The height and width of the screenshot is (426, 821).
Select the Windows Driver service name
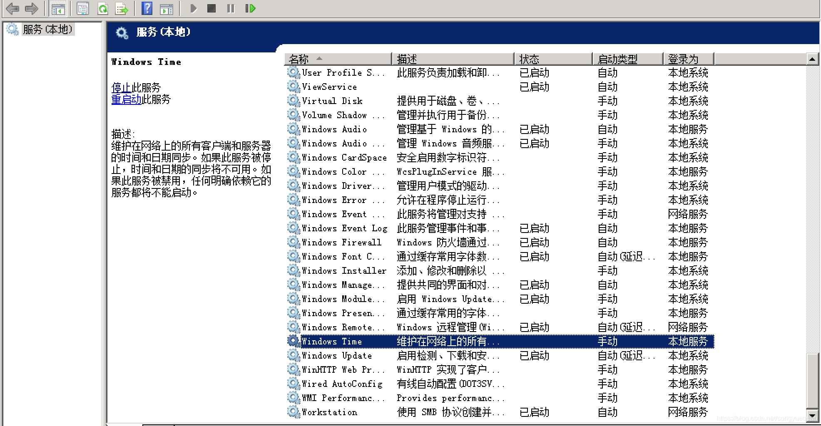pos(343,186)
